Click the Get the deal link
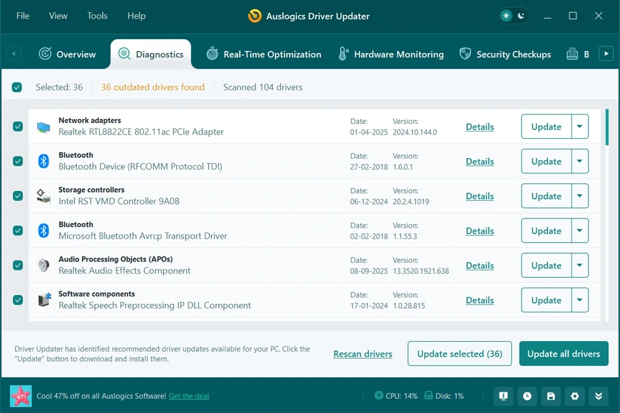This screenshot has height=413, width=620. click(189, 396)
